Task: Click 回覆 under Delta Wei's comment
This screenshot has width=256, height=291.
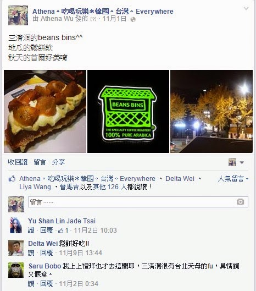Action: coord(47,253)
